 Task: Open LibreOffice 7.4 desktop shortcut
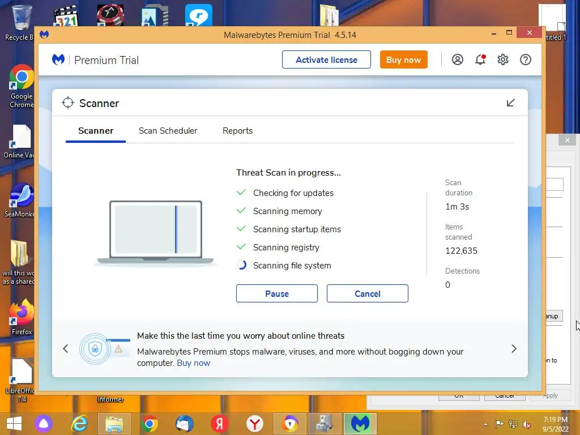point(20,380)
